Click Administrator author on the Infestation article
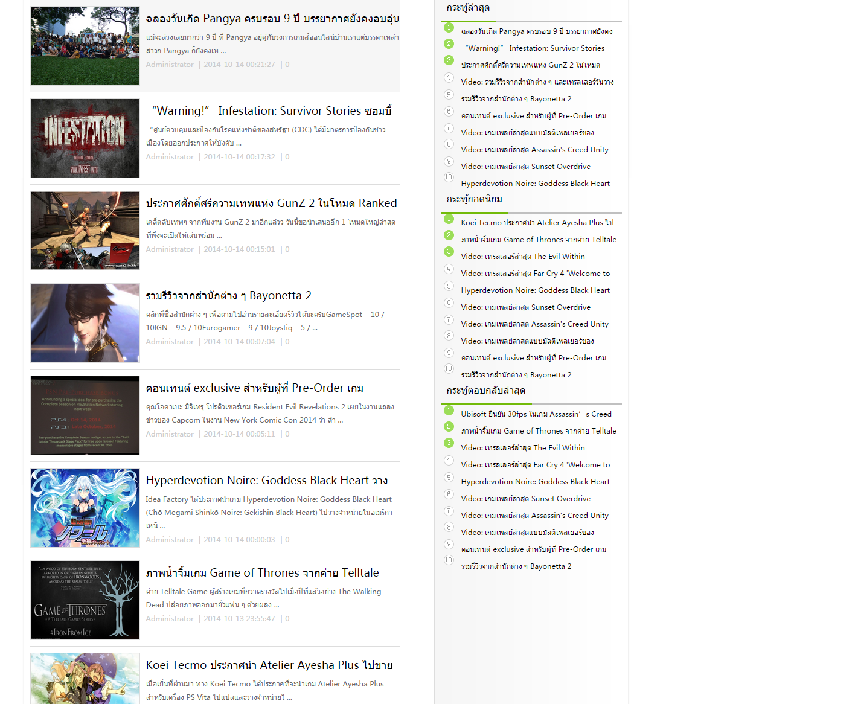855x704 pixels. [170, 157]
